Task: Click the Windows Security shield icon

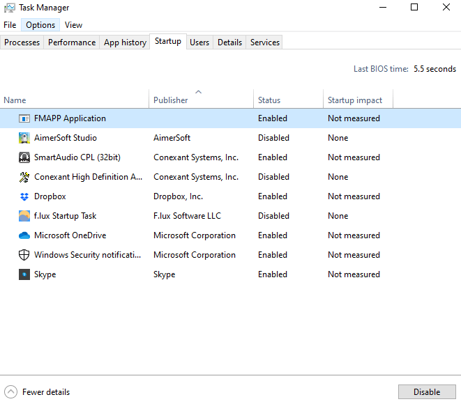Action: [x=24, y=255]
